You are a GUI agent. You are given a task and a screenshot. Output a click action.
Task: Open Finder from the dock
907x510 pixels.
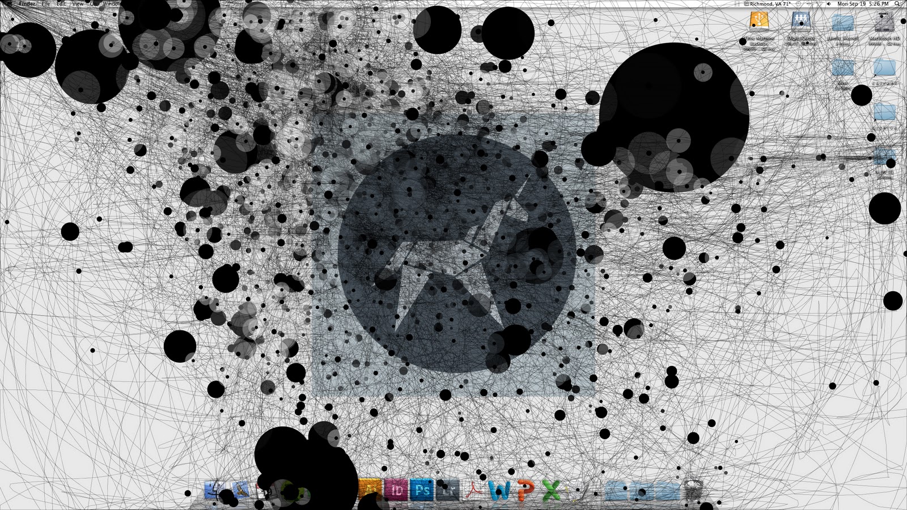click(215, 490)
